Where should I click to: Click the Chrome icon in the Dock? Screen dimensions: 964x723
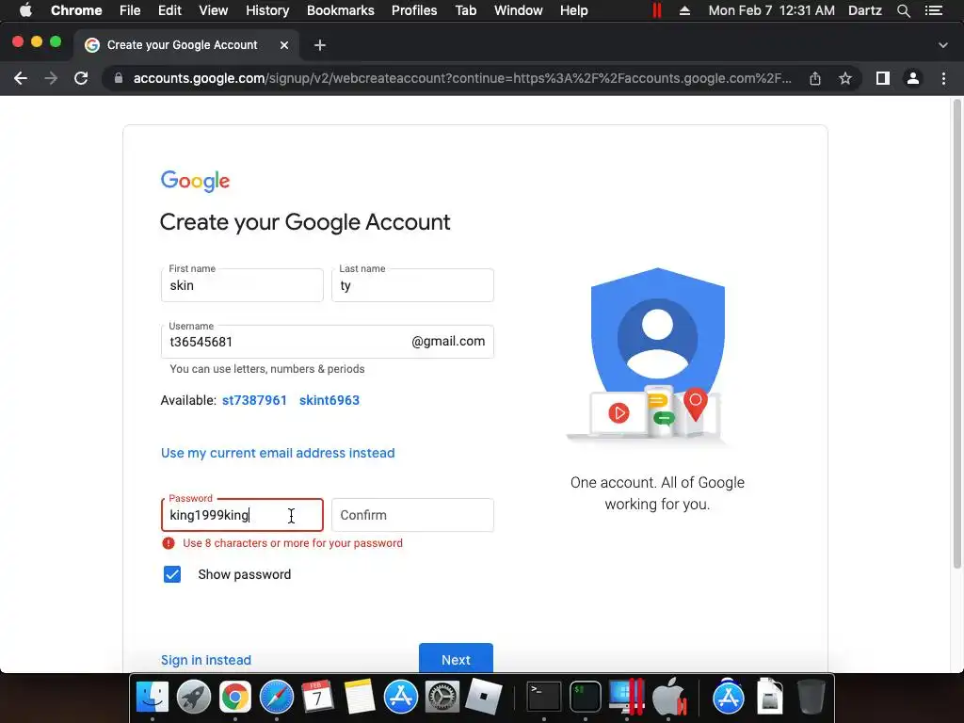click(x=234, y=698)
